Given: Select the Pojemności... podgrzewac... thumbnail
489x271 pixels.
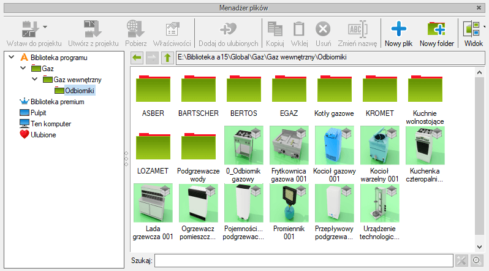Looking at the screenshot, I should click(243, 203).
